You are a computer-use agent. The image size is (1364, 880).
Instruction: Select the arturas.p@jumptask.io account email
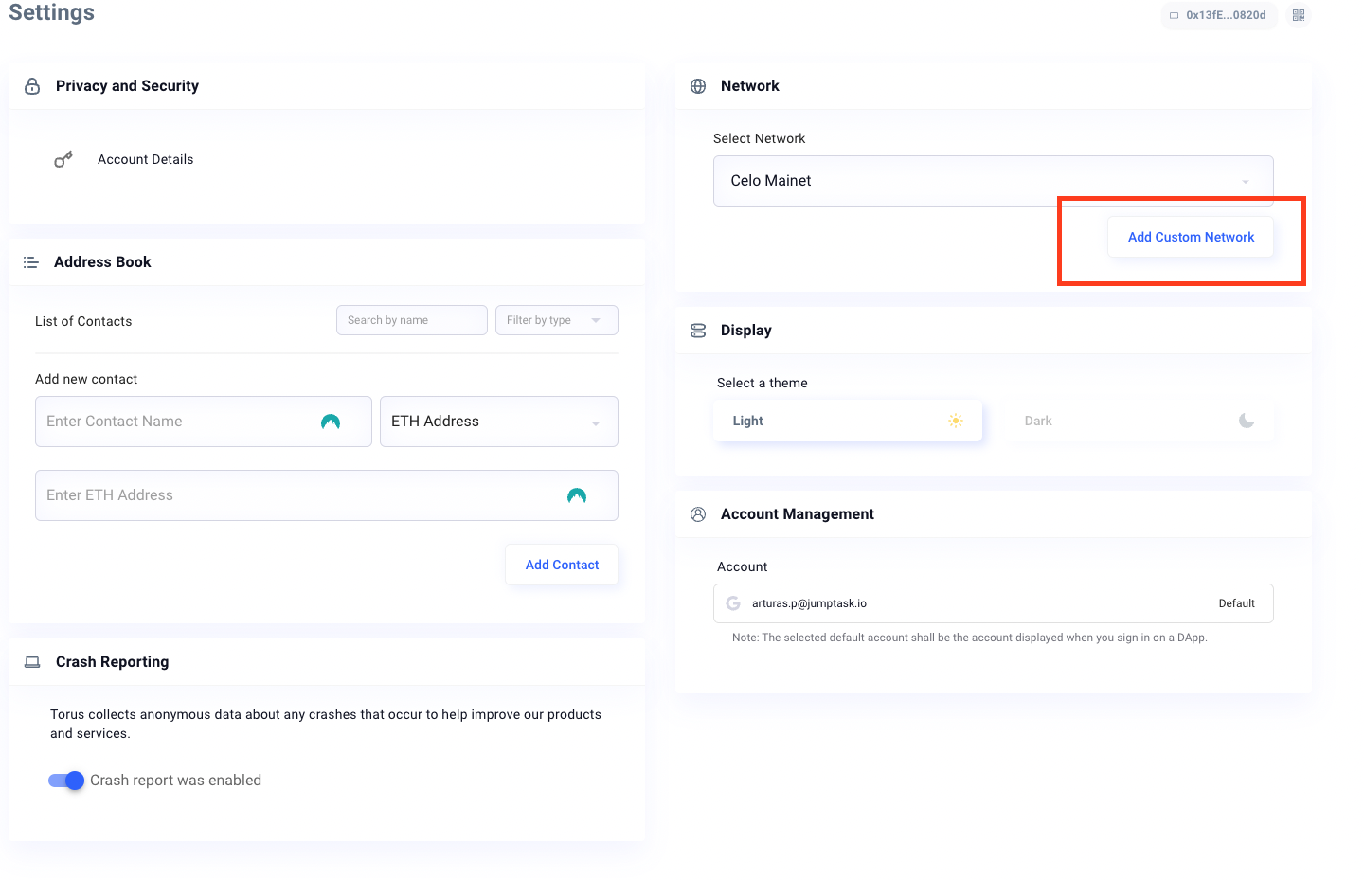click(809, 603)
